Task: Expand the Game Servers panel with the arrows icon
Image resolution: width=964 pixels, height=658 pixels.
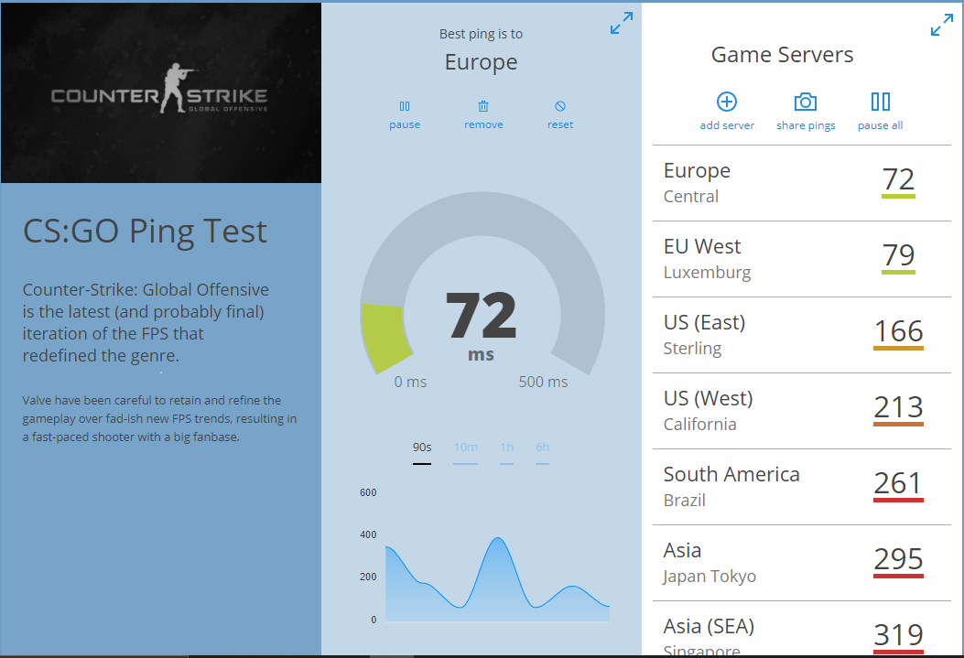Action: (942, 25)
